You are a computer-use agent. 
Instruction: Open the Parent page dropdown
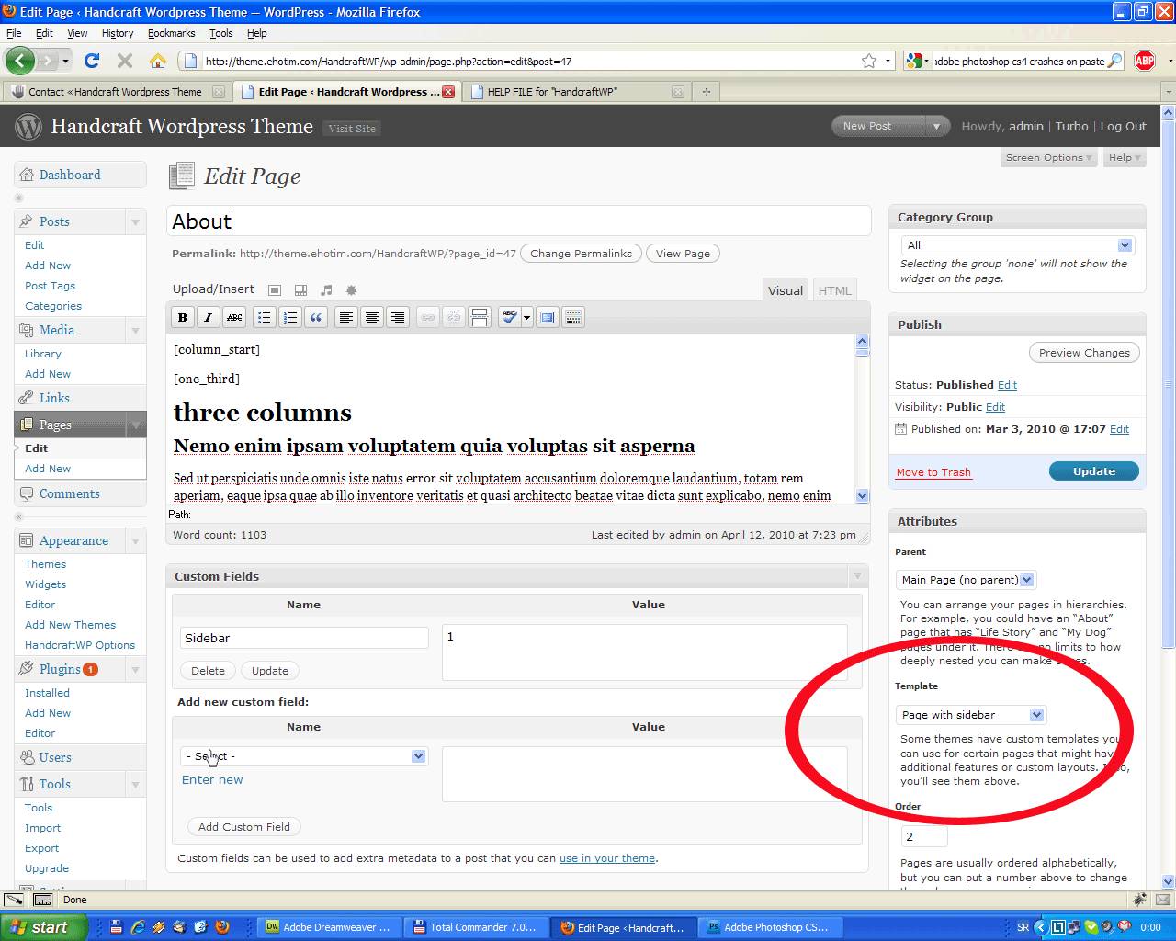(966, 580)
